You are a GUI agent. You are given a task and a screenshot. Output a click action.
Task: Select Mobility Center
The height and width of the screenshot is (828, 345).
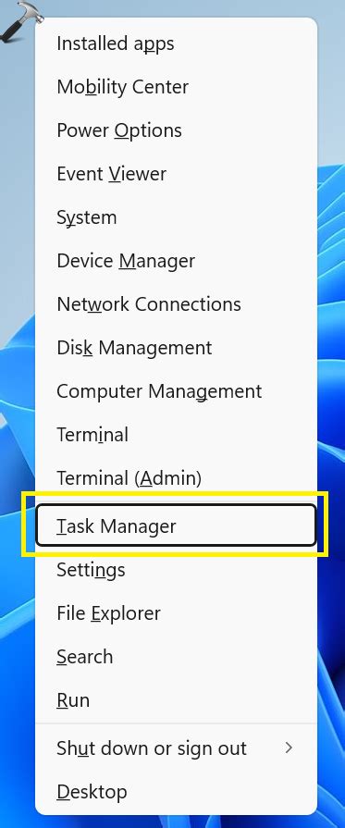click(x=176, y=87)
